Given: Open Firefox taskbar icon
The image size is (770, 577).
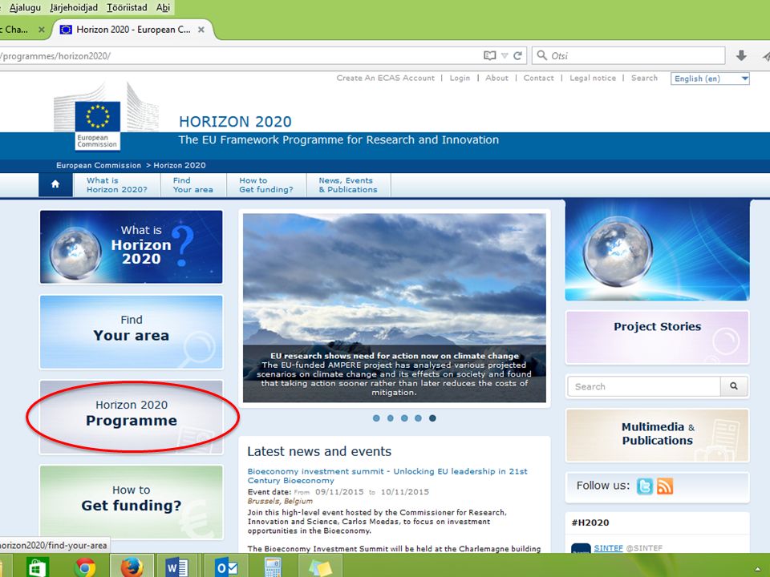Looking at the screenshot, I should pos(132,567).
